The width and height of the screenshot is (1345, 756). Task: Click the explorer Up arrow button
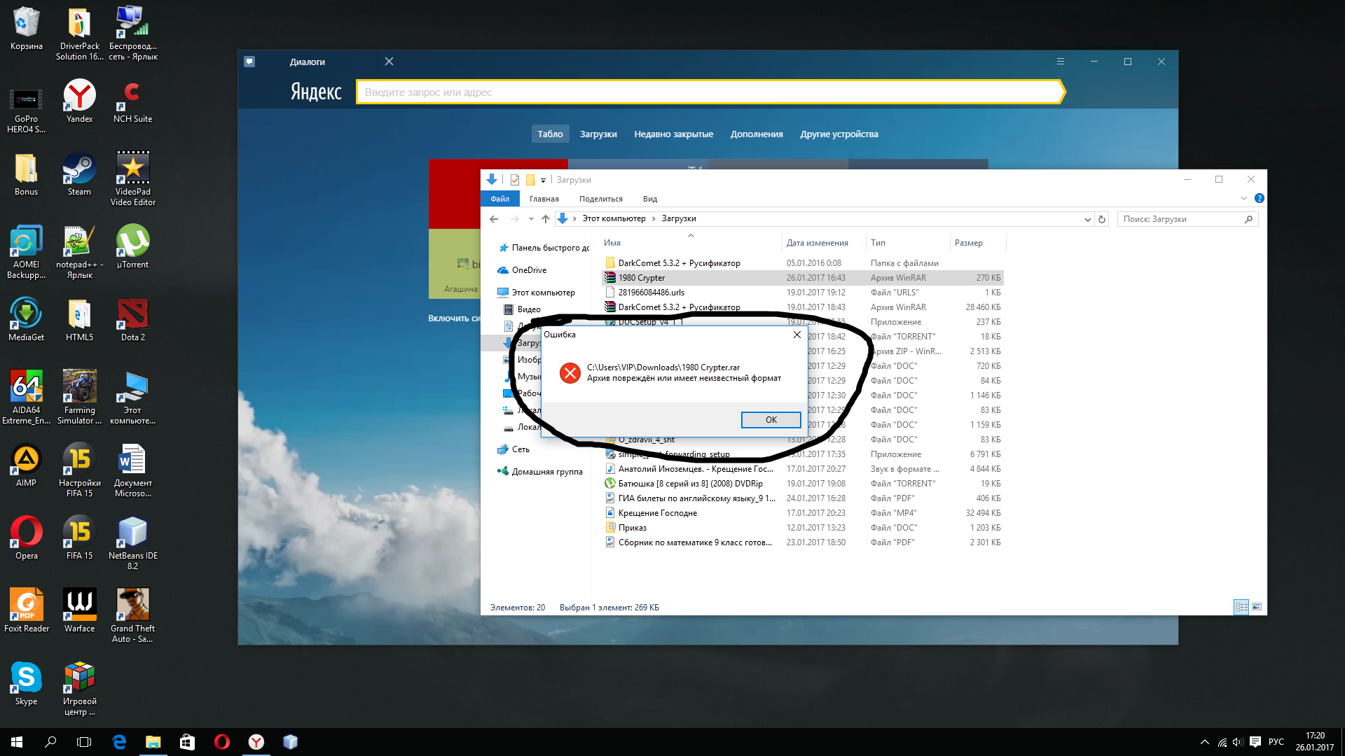(x=546, y=219)
